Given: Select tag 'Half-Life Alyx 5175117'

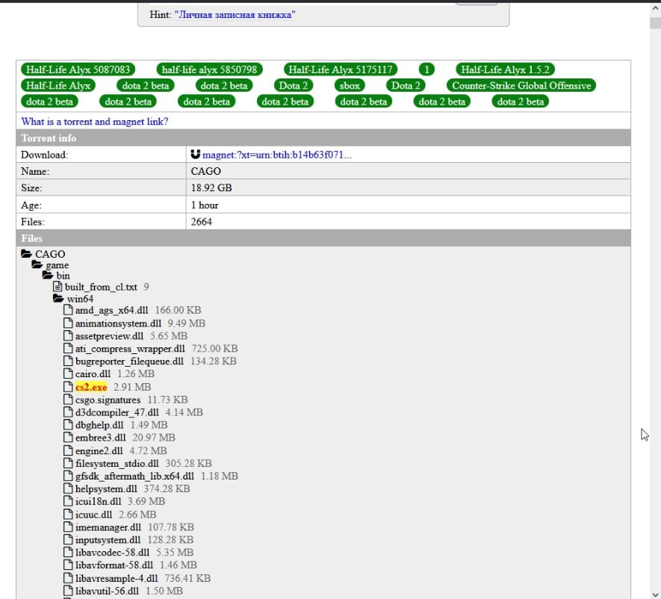Looking at the screenshot, I should point(341,69).
